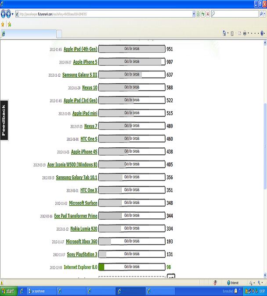This screenshot has width=267, height=296.
Task: Click the Home toolbar icon
Action: [224, 33]
